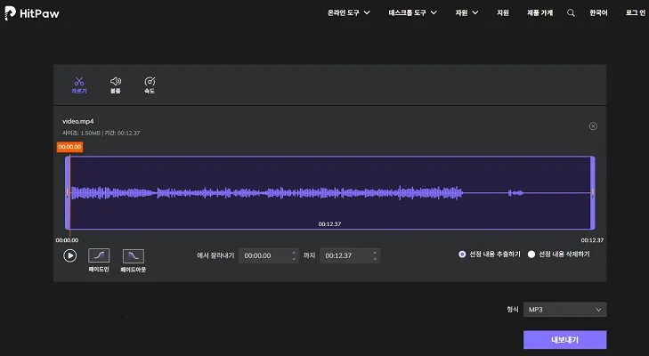649x356 pixels.
Task: Expand the desktop tools menu (데스크톱 도구)
Action: pos(414,12)
